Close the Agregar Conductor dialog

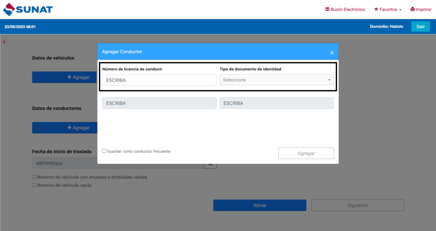pos(332,53)
